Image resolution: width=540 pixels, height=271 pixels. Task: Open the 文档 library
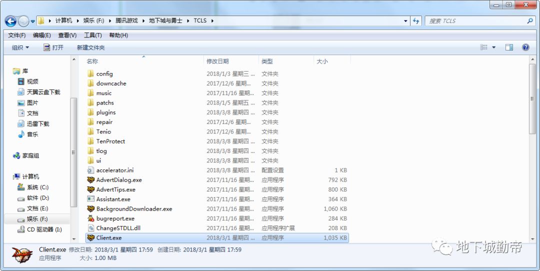28,113
